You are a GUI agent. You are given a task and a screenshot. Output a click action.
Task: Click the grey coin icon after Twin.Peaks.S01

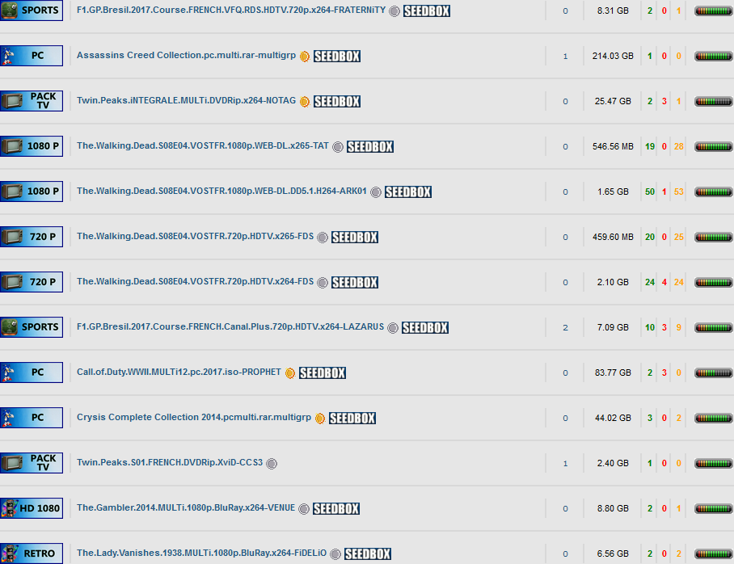272,463
